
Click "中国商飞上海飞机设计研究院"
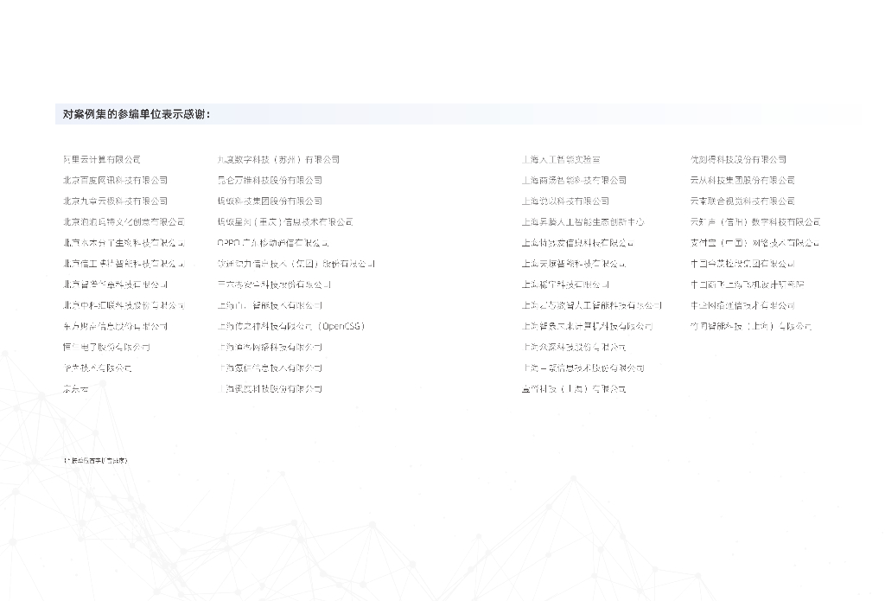click(x=747, y=285)
